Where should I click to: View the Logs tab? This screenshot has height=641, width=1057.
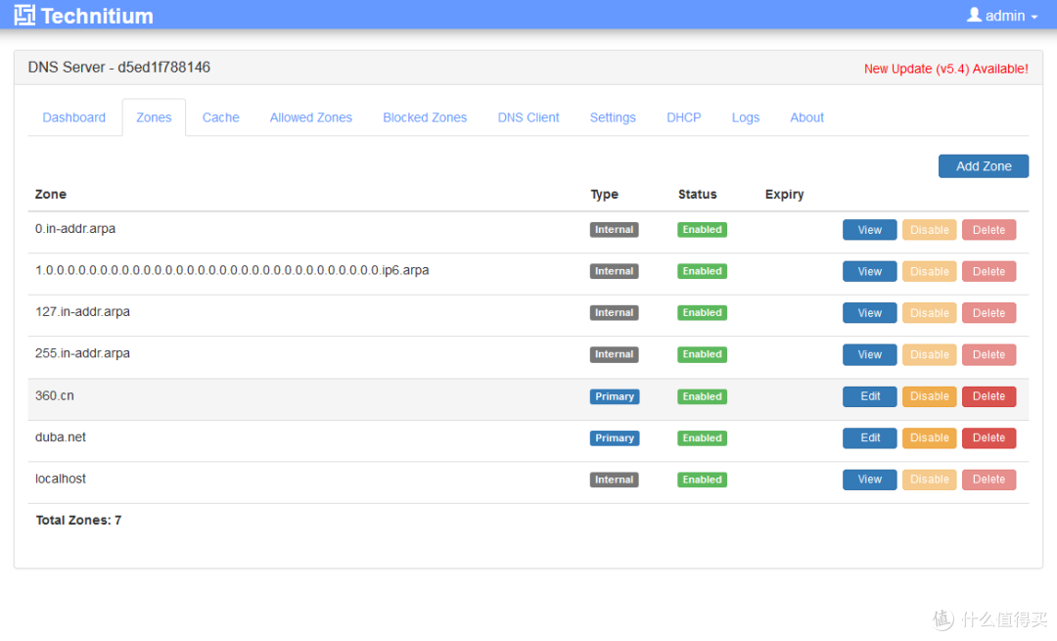(746, 117)
